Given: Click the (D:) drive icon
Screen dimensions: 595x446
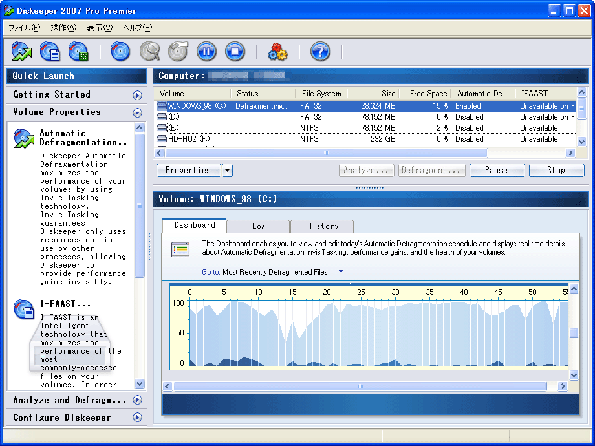Looking at the screenshot, I should (x=162, y=117).
